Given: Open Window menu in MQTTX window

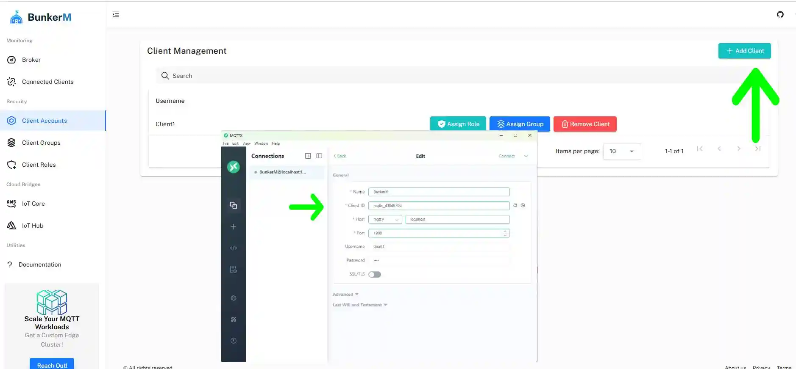Looking at the screenshot, I should point(261,143).
